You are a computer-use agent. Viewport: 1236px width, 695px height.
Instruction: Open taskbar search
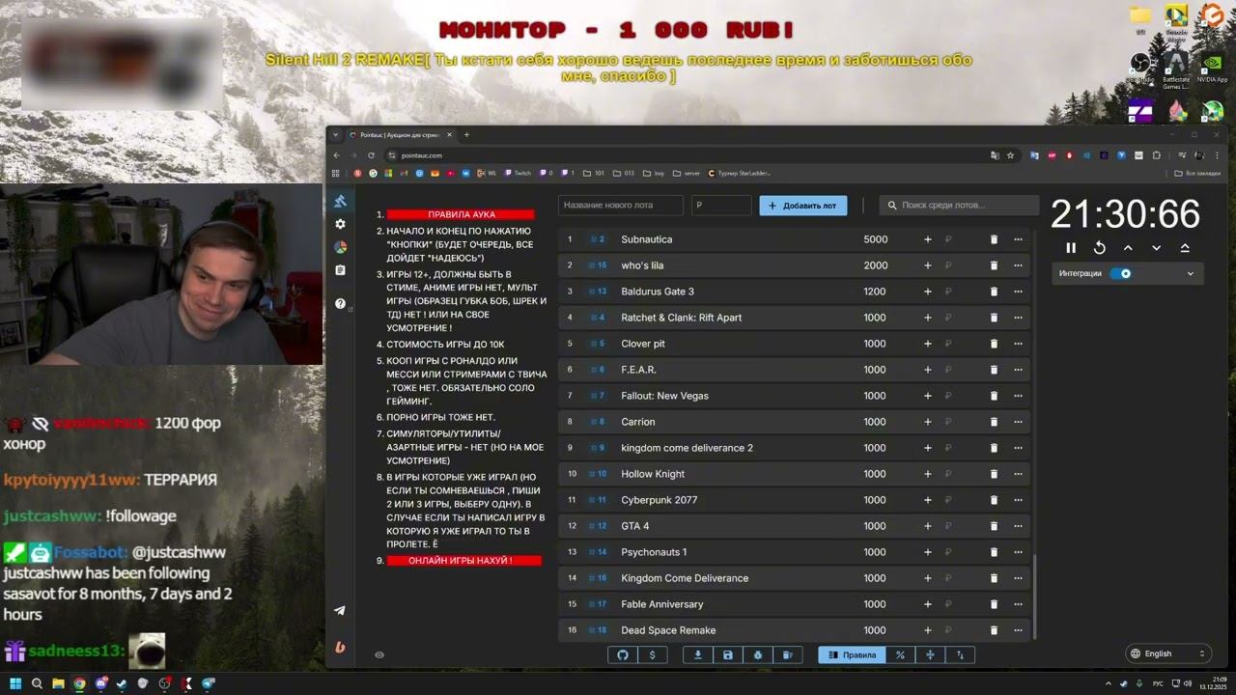pyautogui.click(x=37, y=683)
